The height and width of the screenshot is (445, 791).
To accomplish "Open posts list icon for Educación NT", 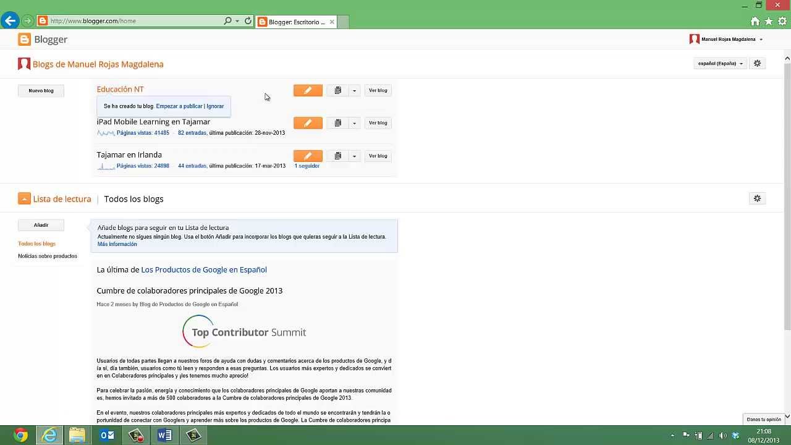I will pyautogui.click(x=337, y=90).
